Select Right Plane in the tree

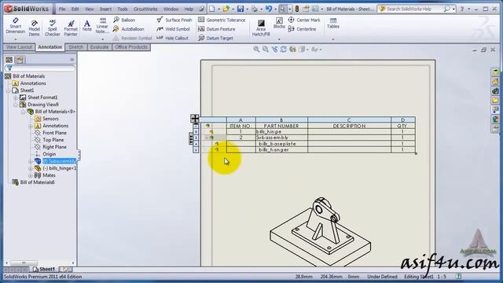pos(50,147)
